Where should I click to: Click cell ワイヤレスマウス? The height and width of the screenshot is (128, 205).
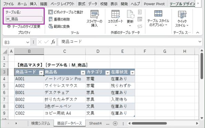pos(65,86)
